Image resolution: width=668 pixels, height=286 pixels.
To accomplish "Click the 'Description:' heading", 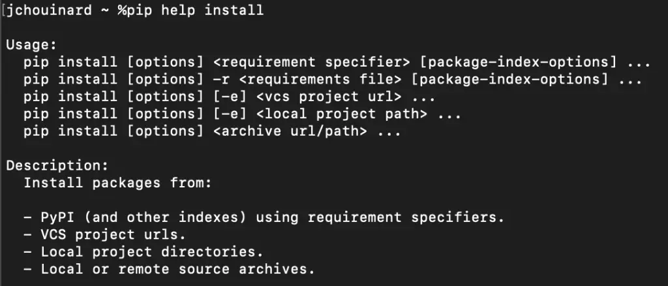I will click(57, 165).
